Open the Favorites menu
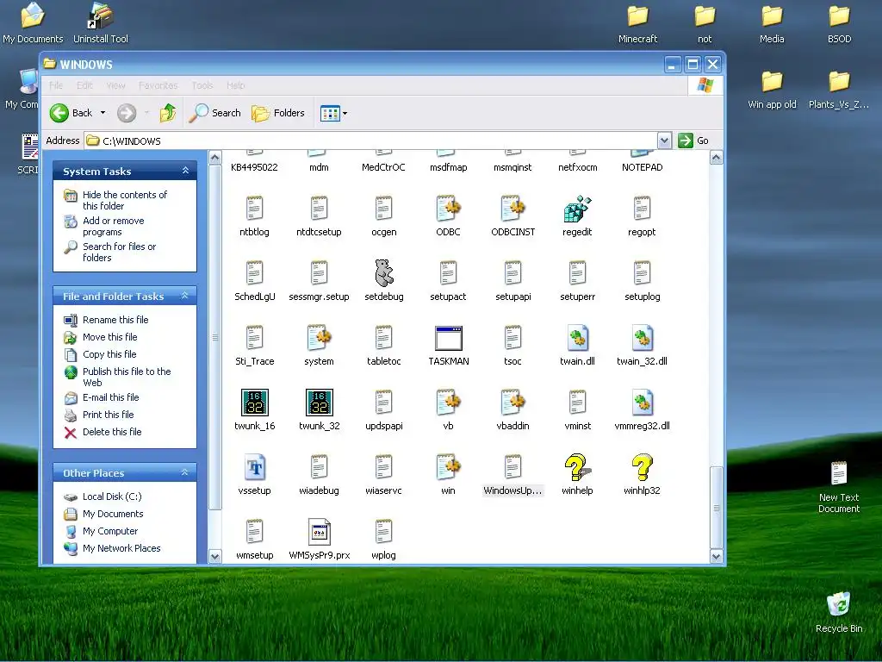 158,85
